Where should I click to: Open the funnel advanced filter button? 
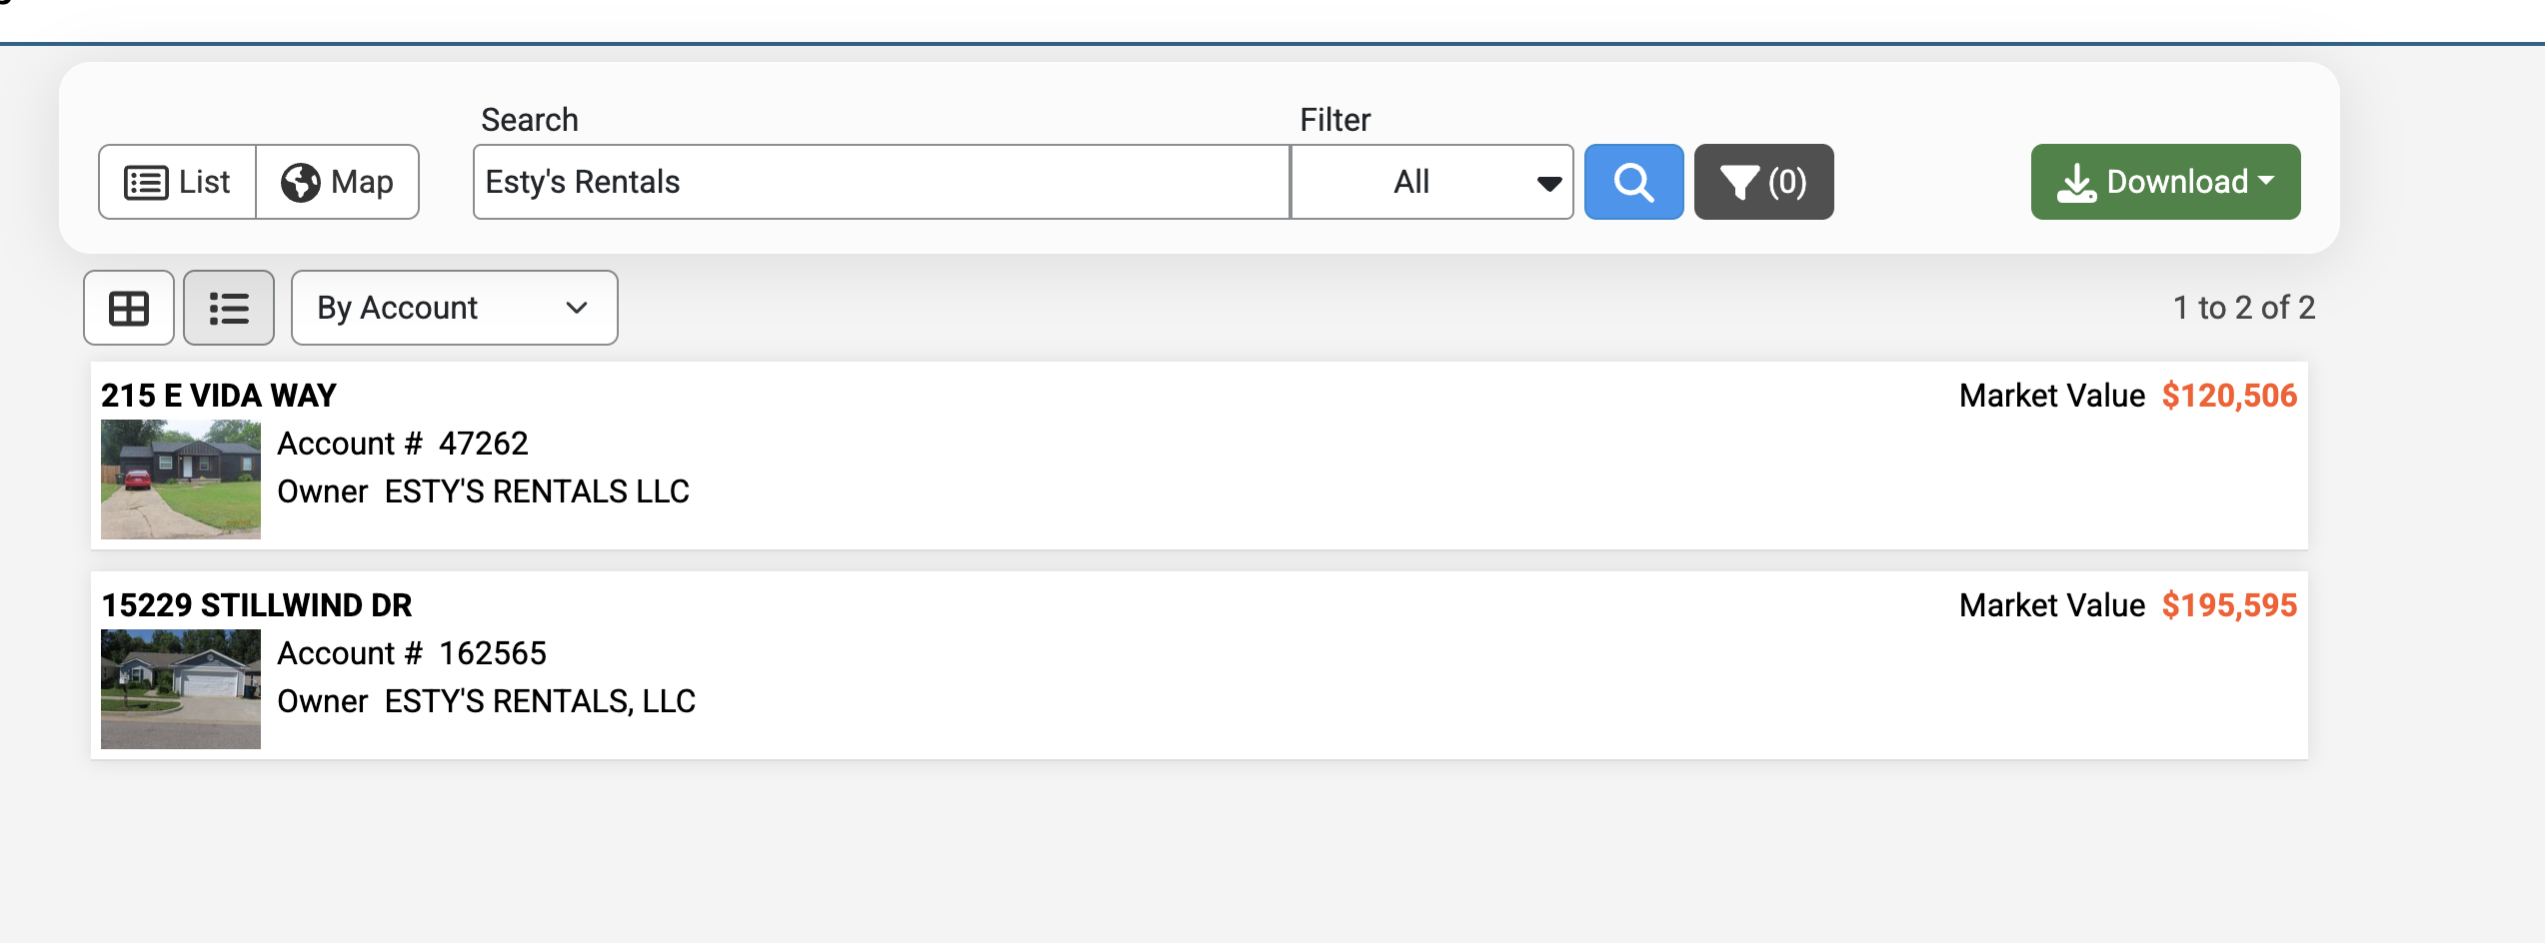(1763, 182)
